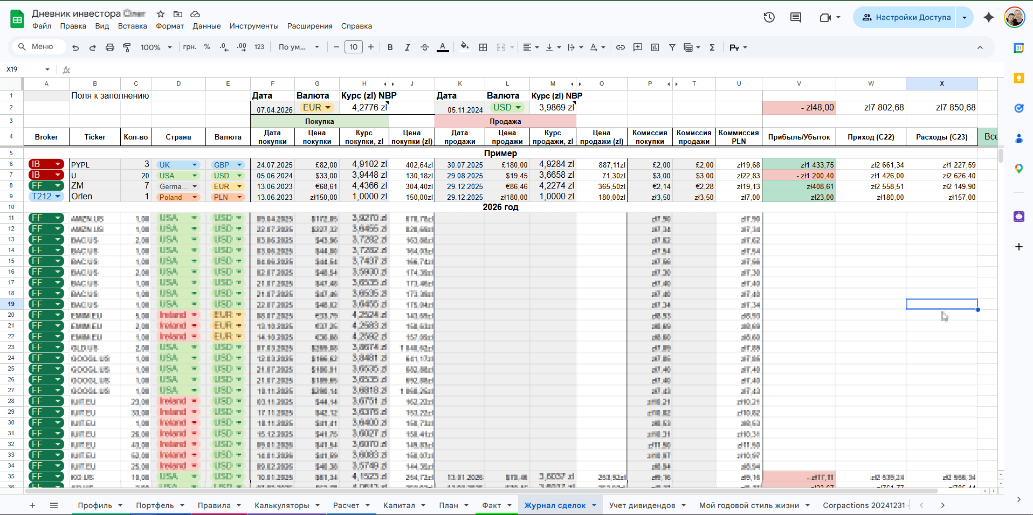Open version history clock icon
The width and height of the screenshot is (1033, 515).
[769, 17]
